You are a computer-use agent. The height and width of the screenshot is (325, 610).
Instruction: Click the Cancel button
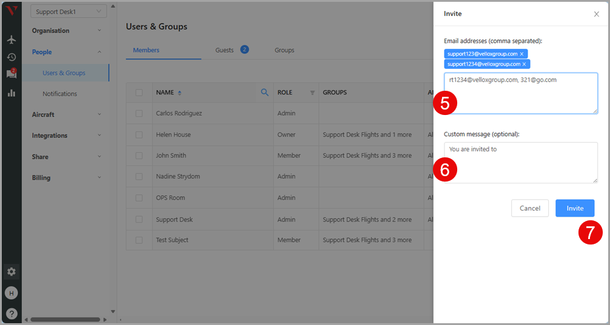click(529, 208)
